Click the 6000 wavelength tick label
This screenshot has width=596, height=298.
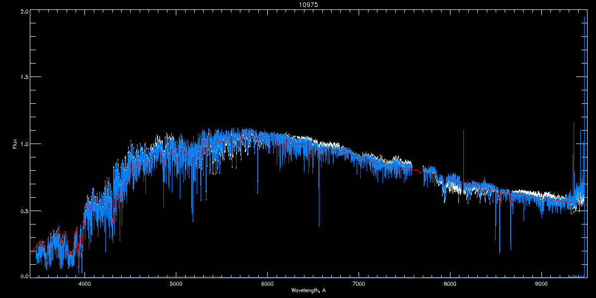[268, 284]
